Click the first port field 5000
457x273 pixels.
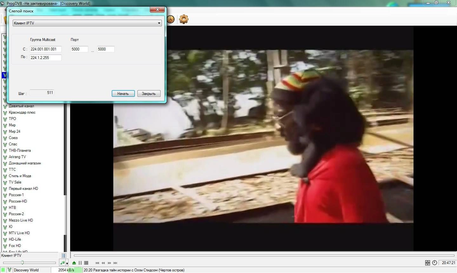(x=79, y=49)
